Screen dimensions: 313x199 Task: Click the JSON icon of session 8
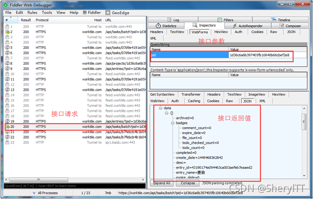[7, 63]
